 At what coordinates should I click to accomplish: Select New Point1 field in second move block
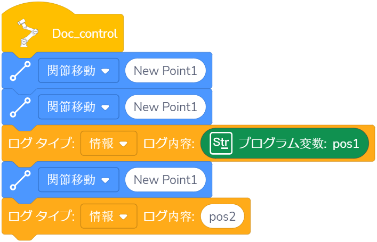[165, 107]
